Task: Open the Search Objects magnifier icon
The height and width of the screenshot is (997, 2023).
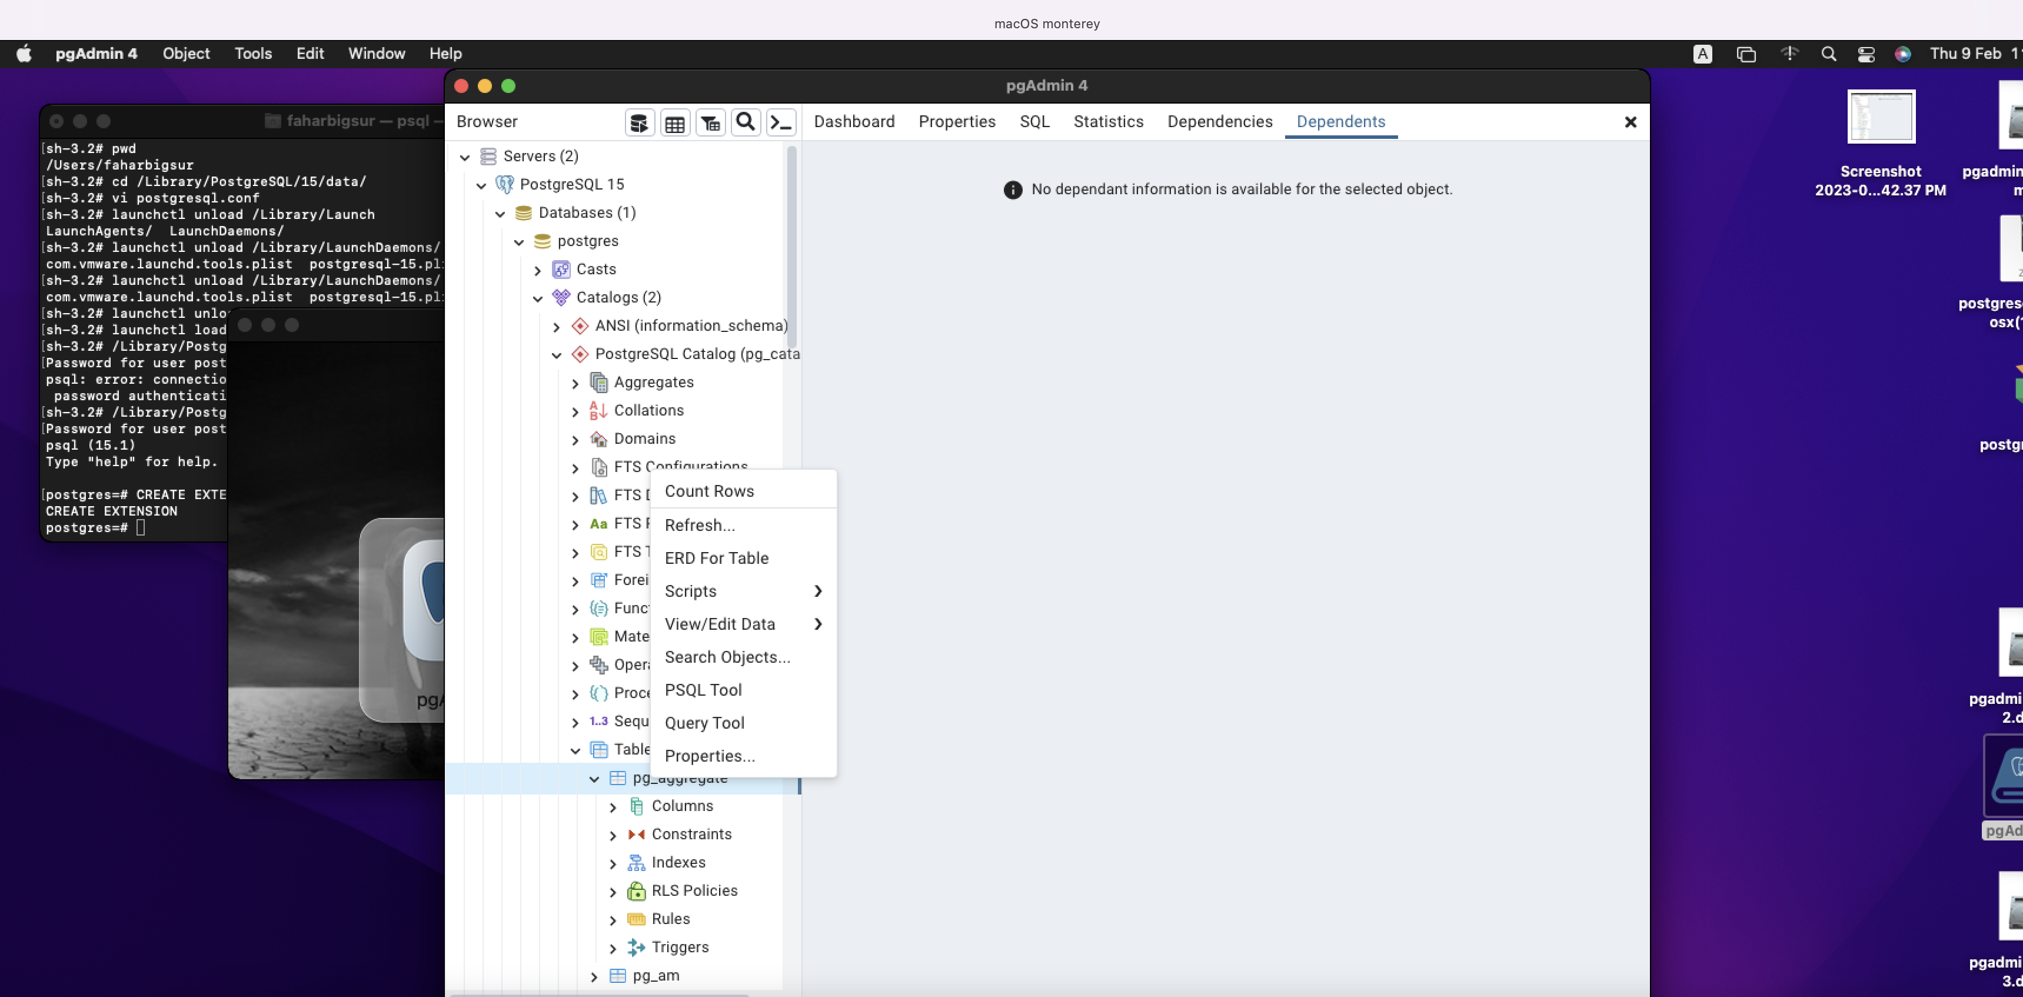Action: [x=746, y=122]
